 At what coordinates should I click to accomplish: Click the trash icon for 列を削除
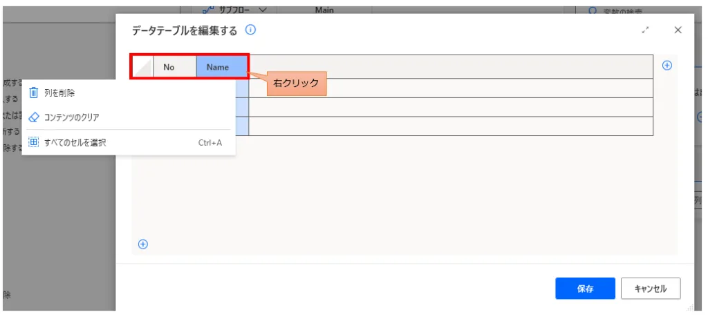pyautogui.click(x=33, y=93)
